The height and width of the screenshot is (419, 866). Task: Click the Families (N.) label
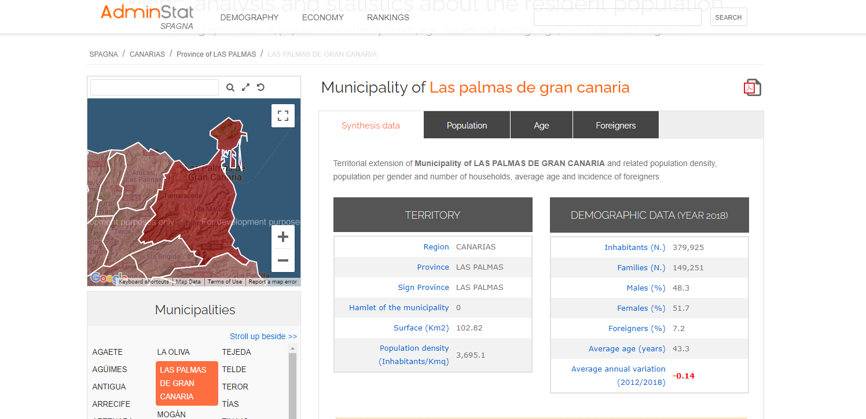[641, 267]
